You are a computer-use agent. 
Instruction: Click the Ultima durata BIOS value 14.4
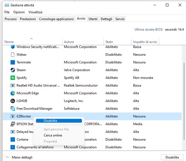tap(174, 30)
